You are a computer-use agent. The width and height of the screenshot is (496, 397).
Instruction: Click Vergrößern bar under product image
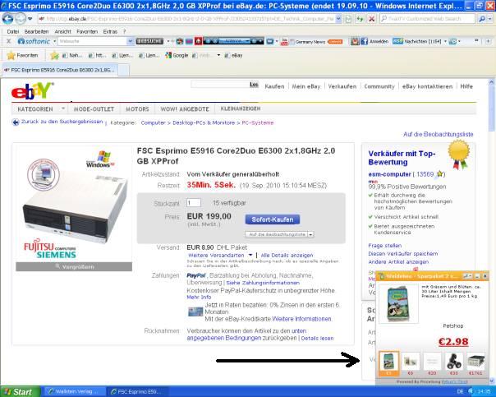(74, 266)
